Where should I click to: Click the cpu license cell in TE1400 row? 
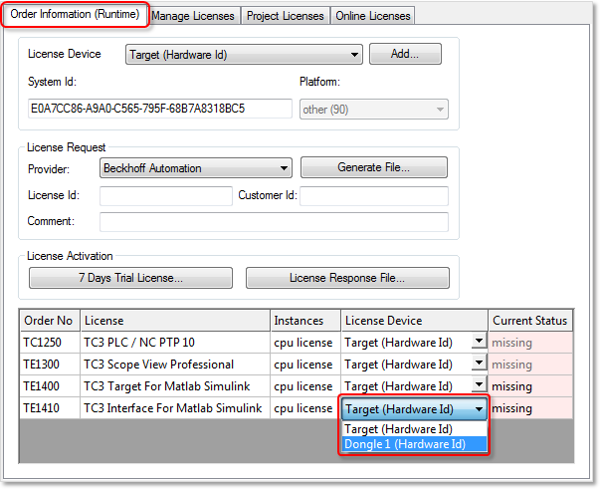(x=305, y=386)
